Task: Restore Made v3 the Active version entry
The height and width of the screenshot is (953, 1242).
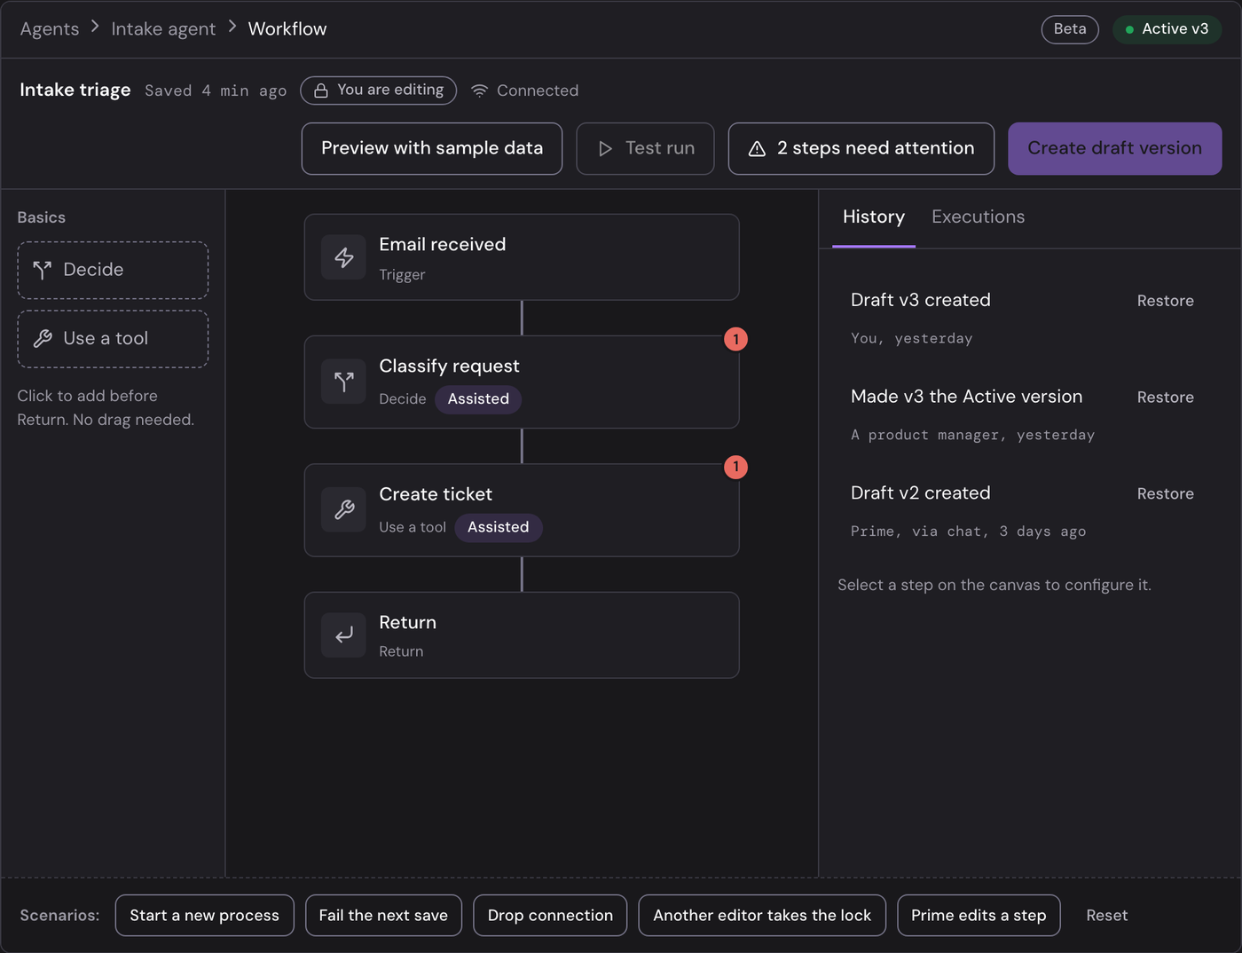Action: coord(1165,398)
